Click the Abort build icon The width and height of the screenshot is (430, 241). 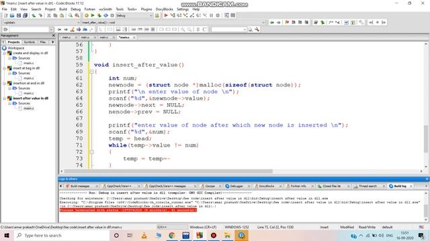click(112, 15)
